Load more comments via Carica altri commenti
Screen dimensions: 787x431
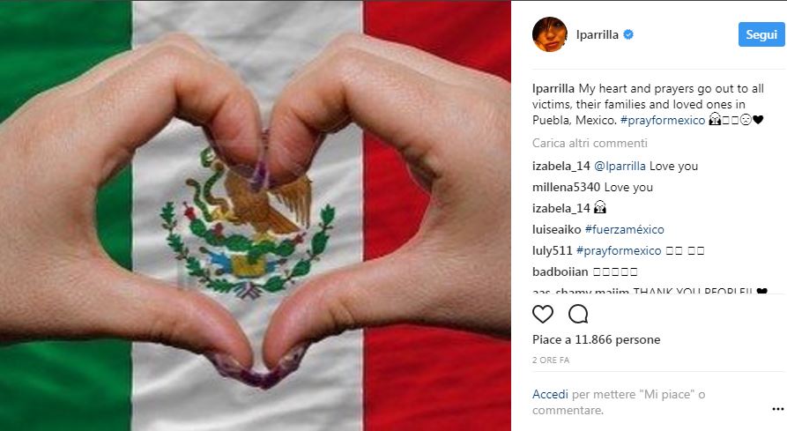(590, 143)
